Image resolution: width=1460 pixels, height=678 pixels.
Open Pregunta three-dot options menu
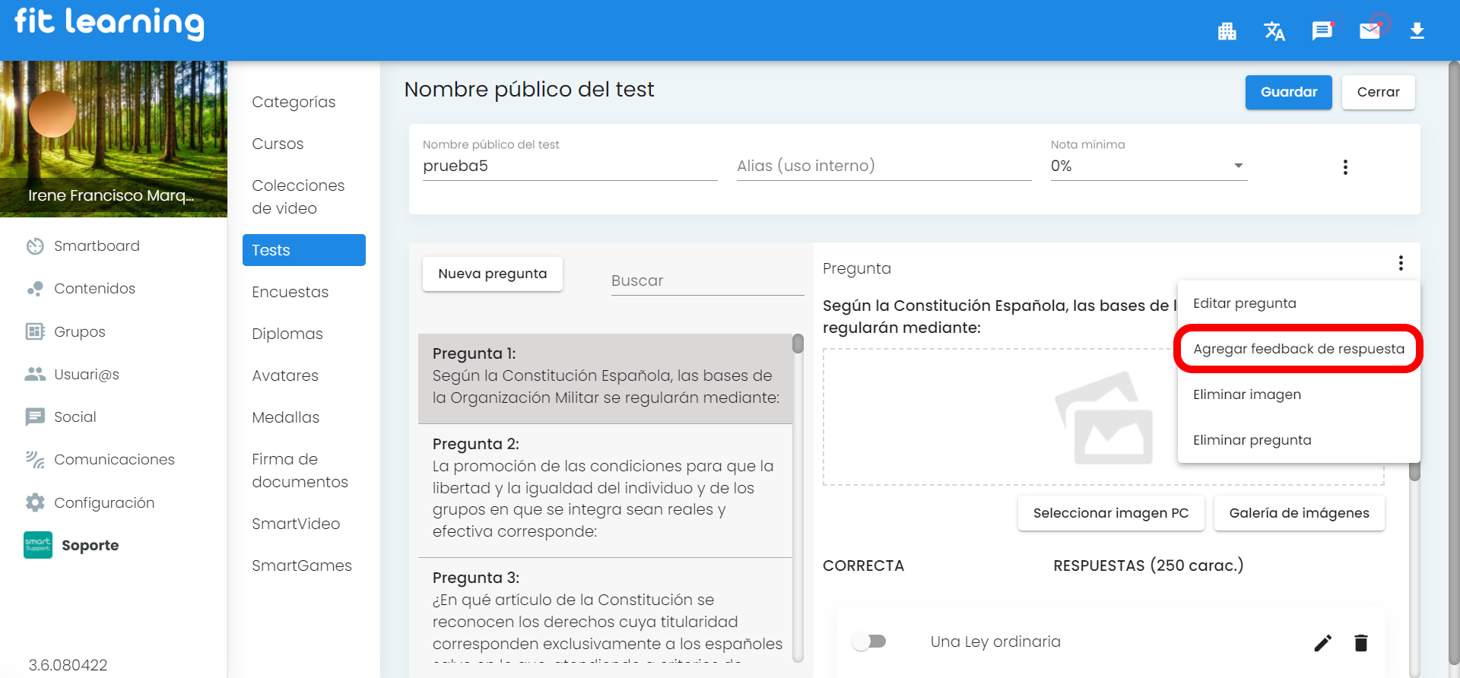point(1401,263)
